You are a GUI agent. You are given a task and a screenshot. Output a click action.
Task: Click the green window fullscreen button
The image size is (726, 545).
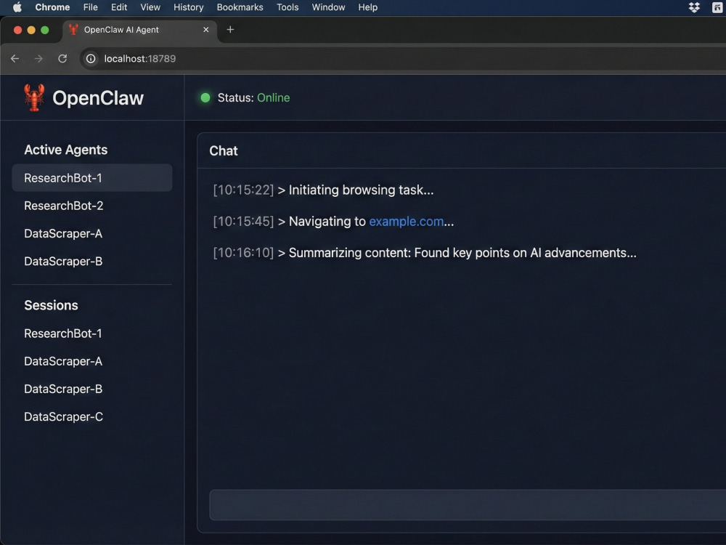pos(45,30)
